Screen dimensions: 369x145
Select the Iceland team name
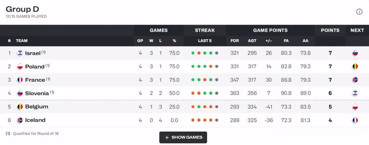coord(35,120)
